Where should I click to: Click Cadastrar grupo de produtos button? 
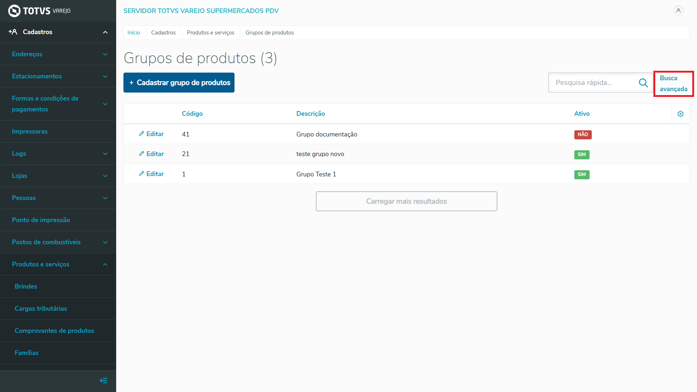(x=179, y=83)
